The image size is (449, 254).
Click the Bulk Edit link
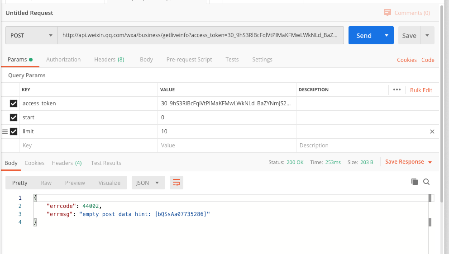click(421, 90)
